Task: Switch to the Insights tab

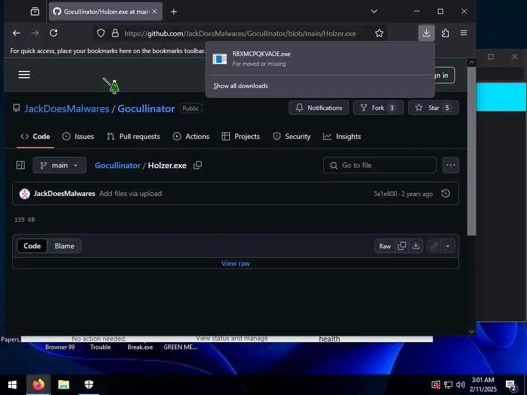Action: tap(342, 136)
